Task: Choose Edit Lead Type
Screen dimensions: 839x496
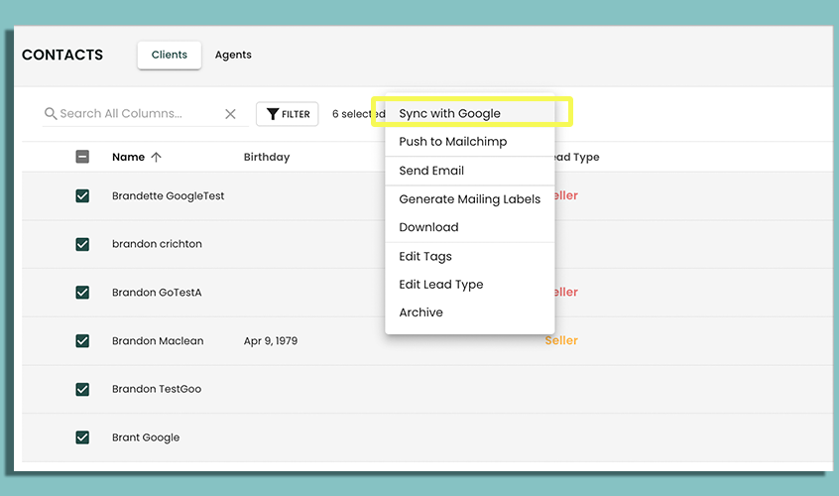Action: (440, 285)
